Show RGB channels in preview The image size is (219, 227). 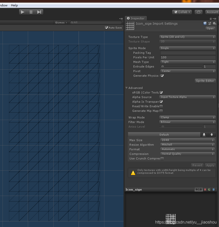coord(199,190)
